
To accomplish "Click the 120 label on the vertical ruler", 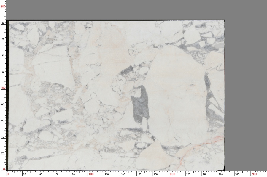I will tap(3, 72).
